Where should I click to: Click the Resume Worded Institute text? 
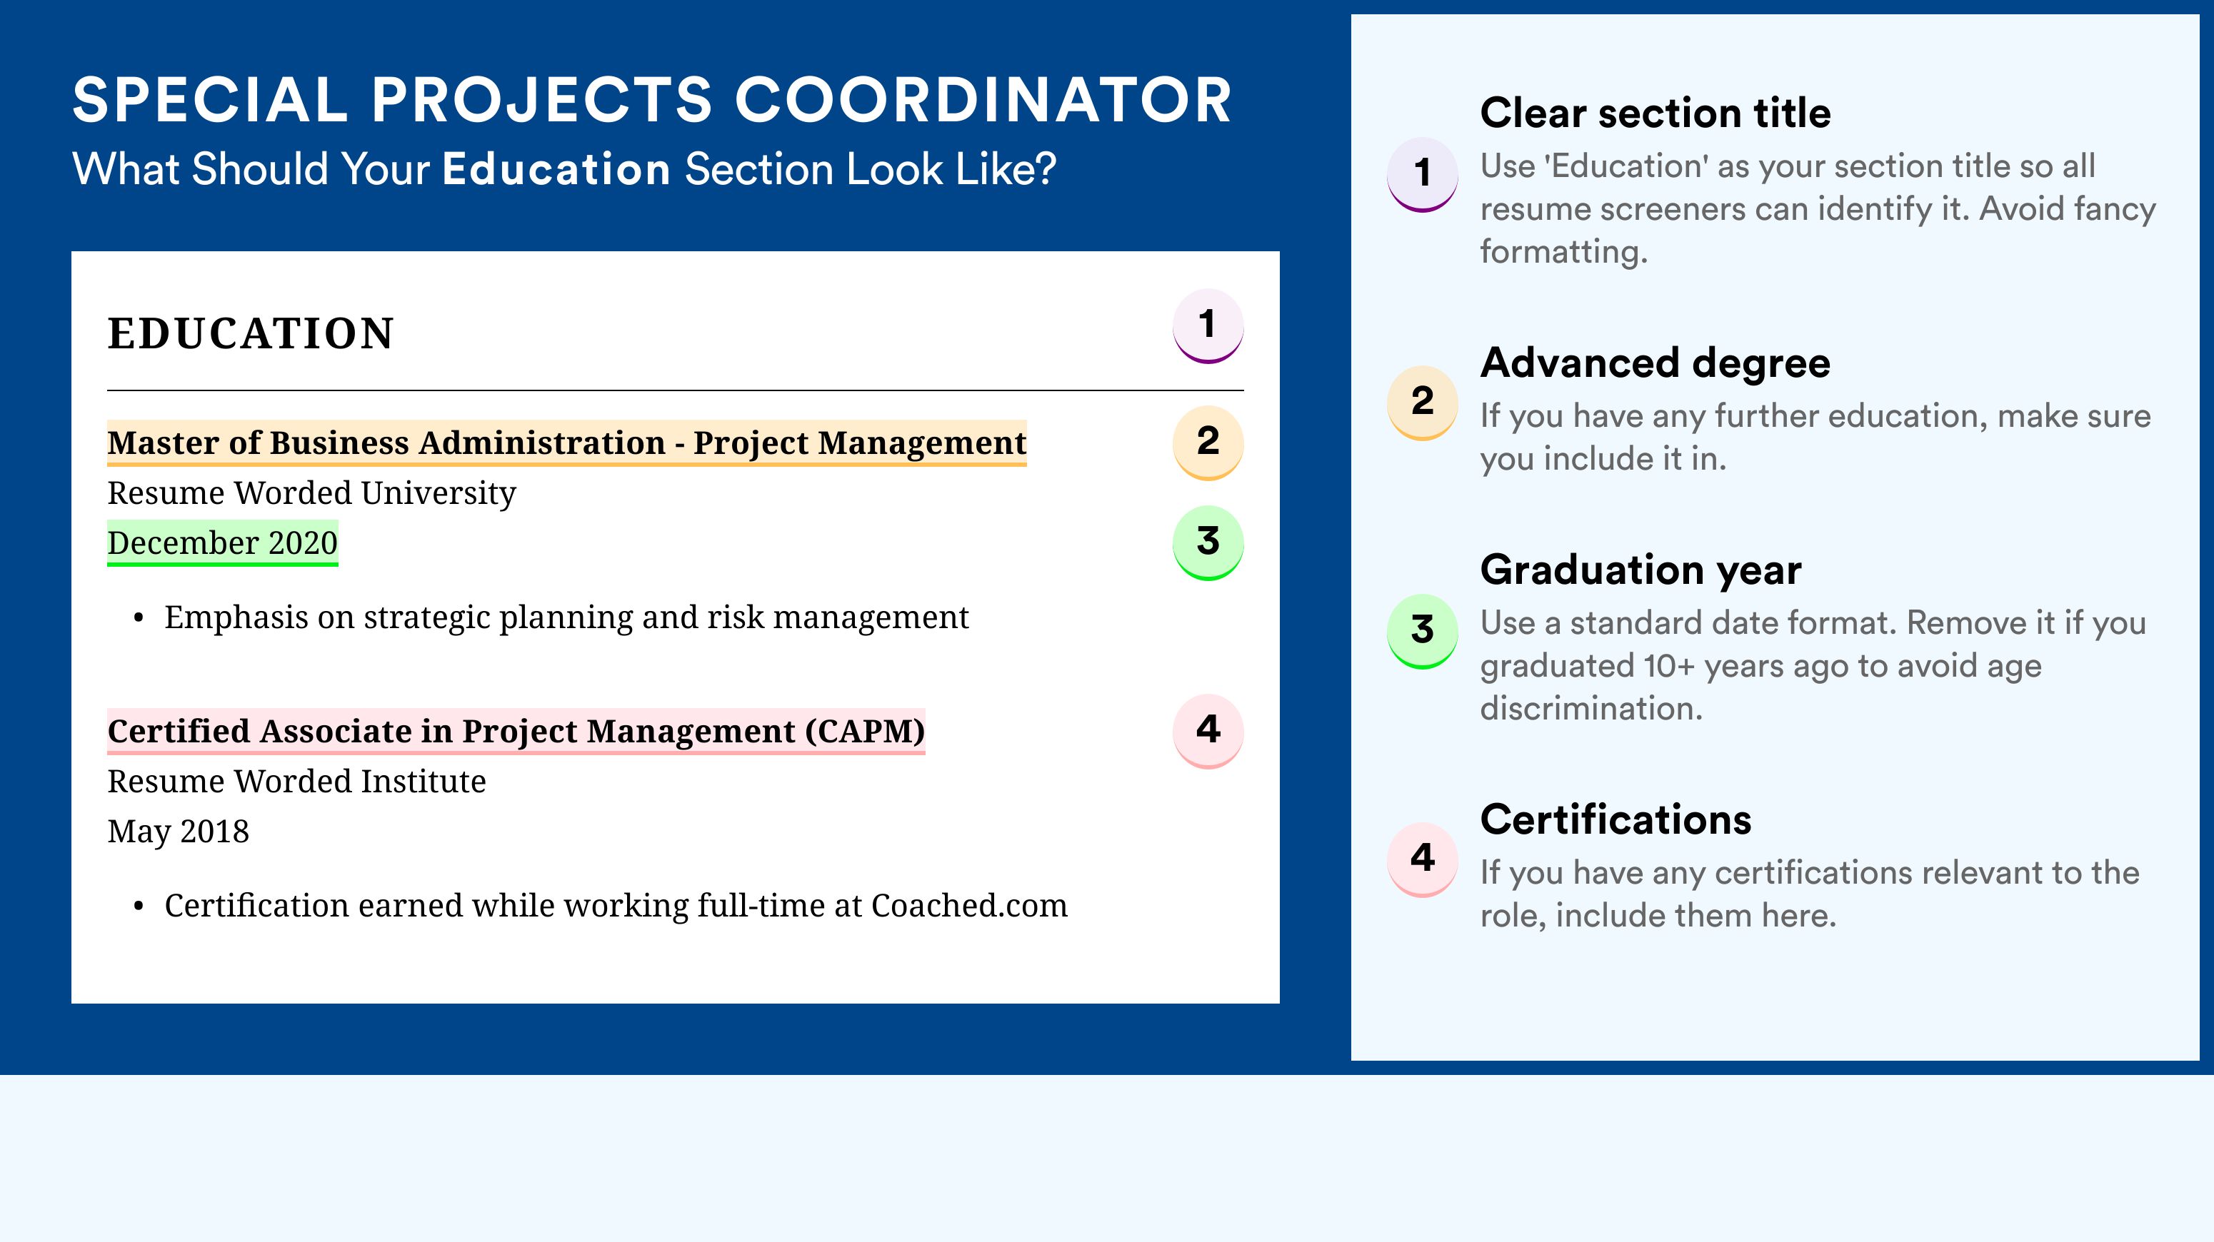[x=296, y=782]
